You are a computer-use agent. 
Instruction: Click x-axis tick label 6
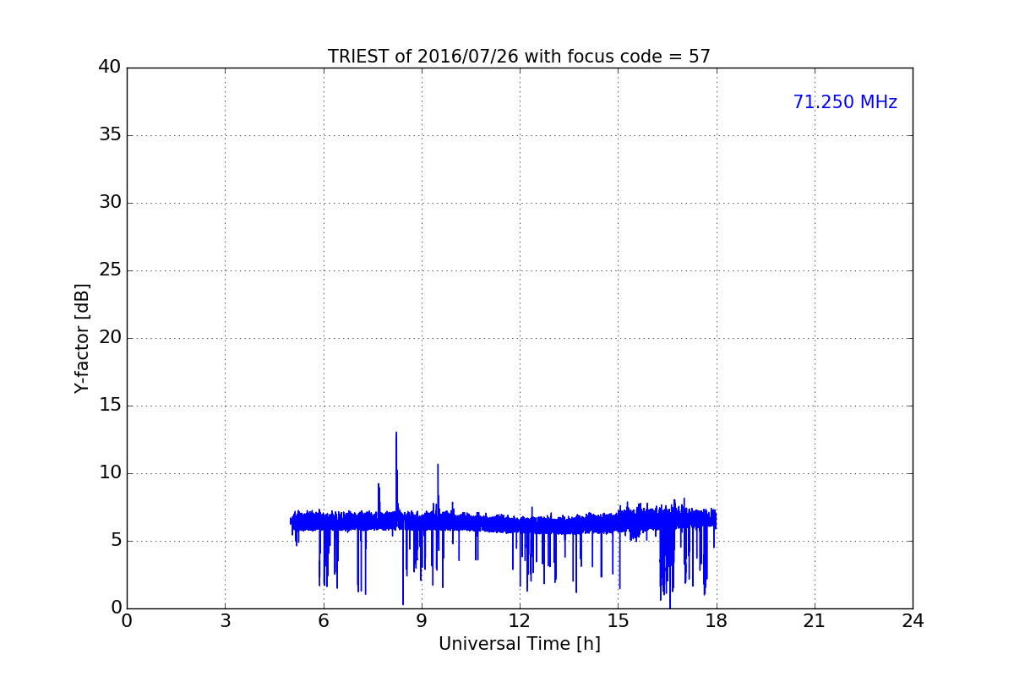coord(323,620)
